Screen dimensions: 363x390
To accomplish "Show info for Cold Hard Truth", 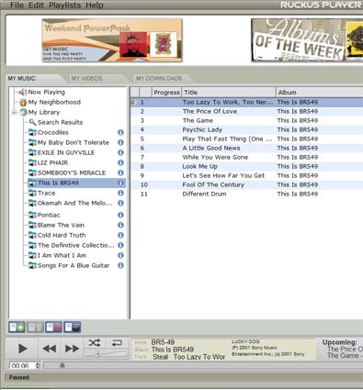I will 120,235.
